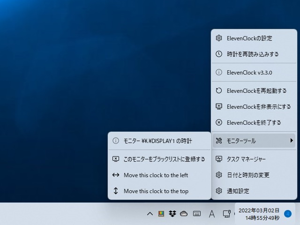Click the circled X icon beside ElevenClockを終了する

pyautogui.click(x=219, y=122)
